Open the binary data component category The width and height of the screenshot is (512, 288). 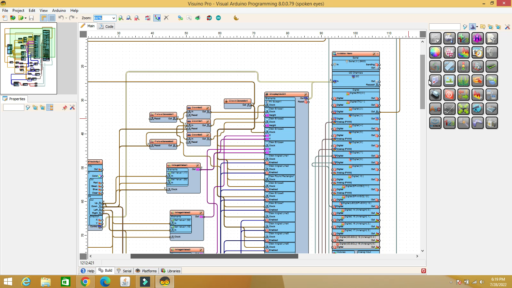click(435, 38)
